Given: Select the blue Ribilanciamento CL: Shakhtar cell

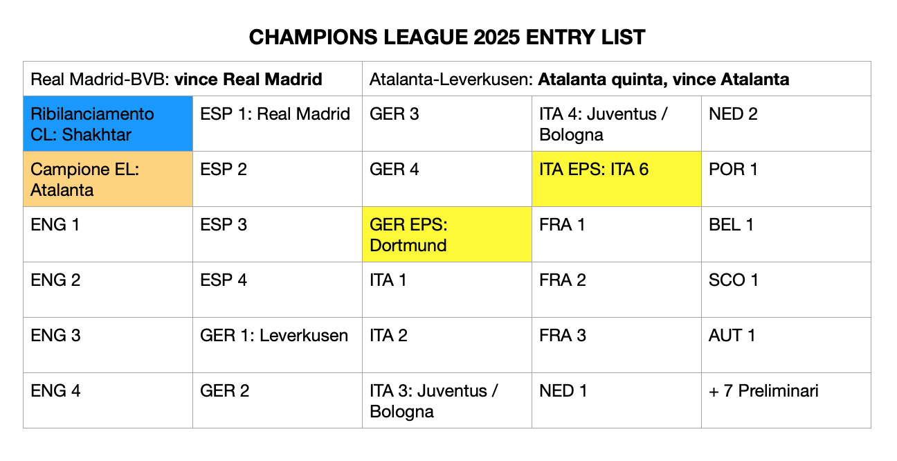Looking at the screenshot, I should tap(108, 124).
